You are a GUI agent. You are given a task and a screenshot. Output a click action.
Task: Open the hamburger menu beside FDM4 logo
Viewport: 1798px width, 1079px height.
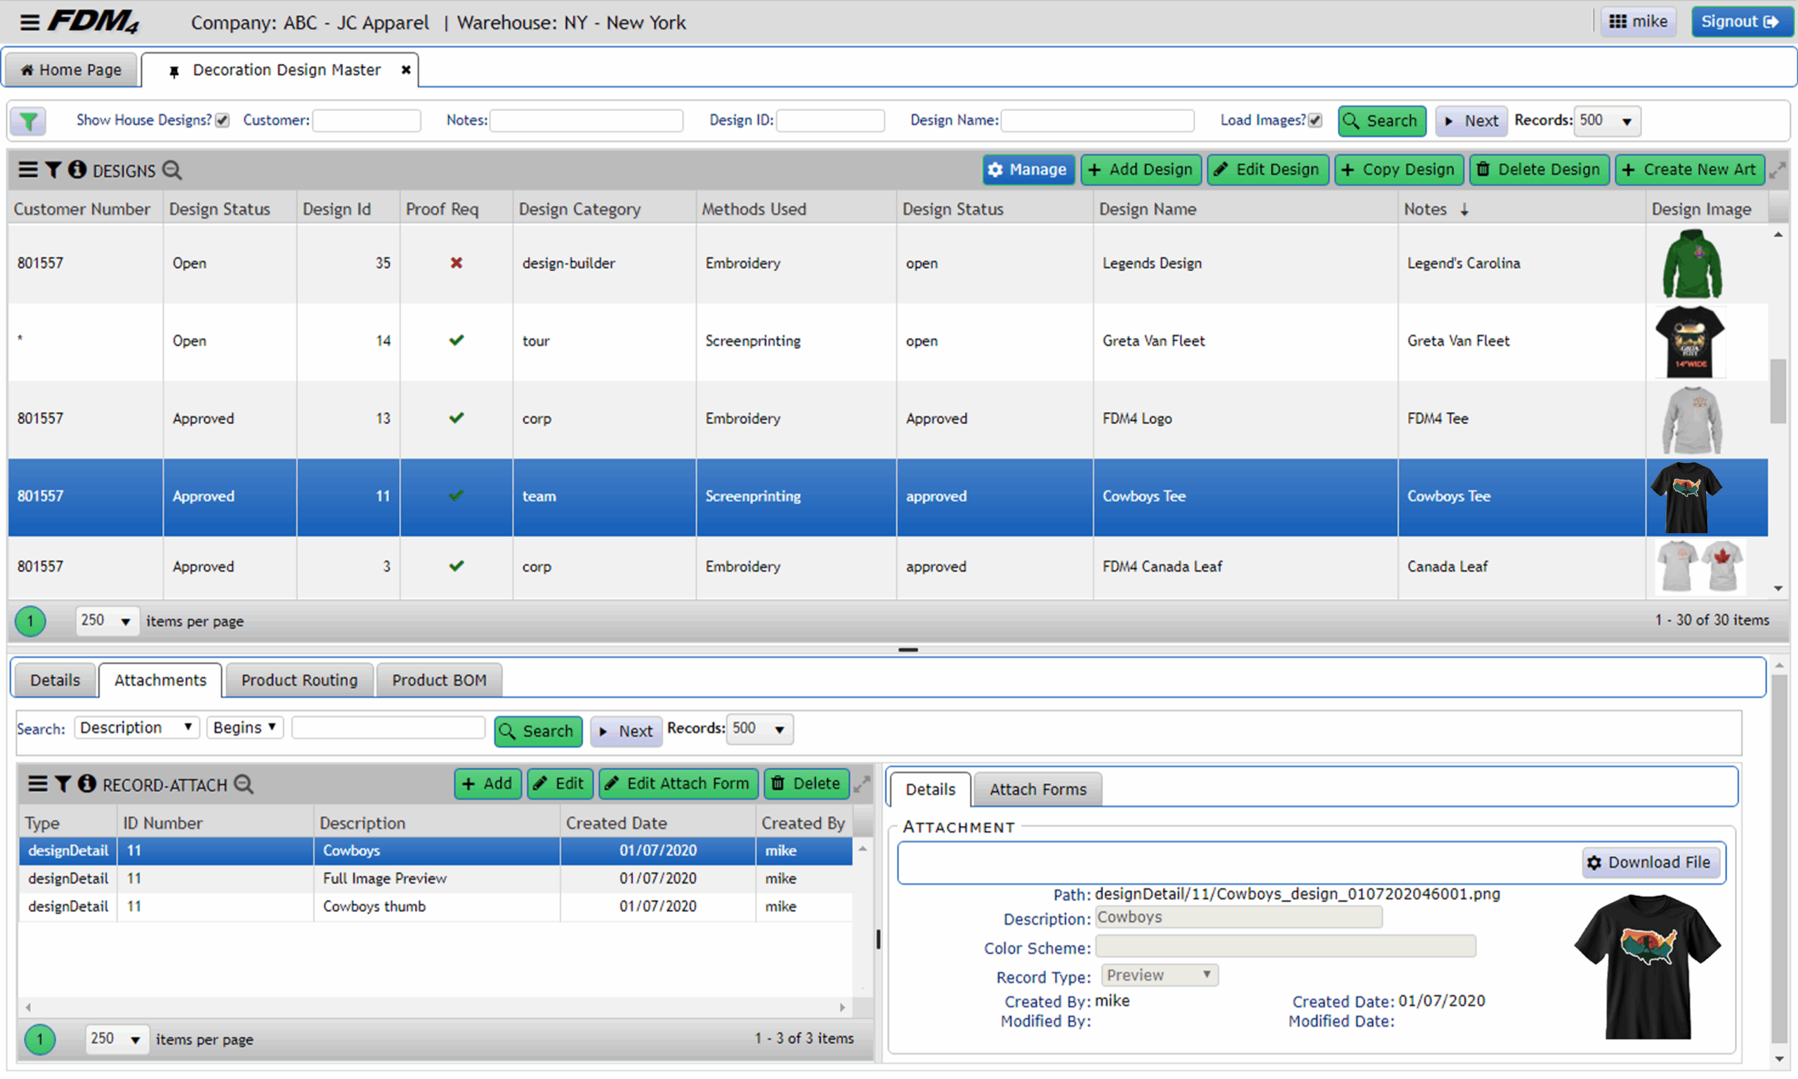pyautogui.click(x=29, y=22)
